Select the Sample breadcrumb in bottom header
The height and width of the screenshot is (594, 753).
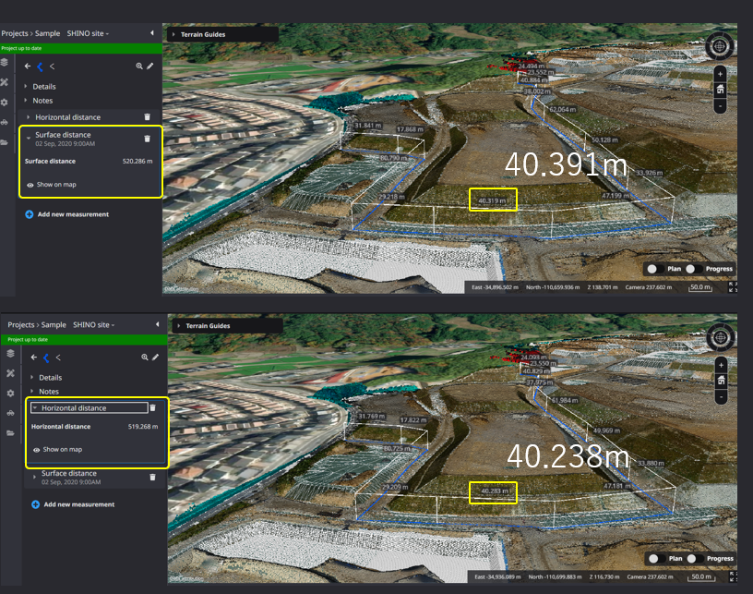(x=54, y=325)
